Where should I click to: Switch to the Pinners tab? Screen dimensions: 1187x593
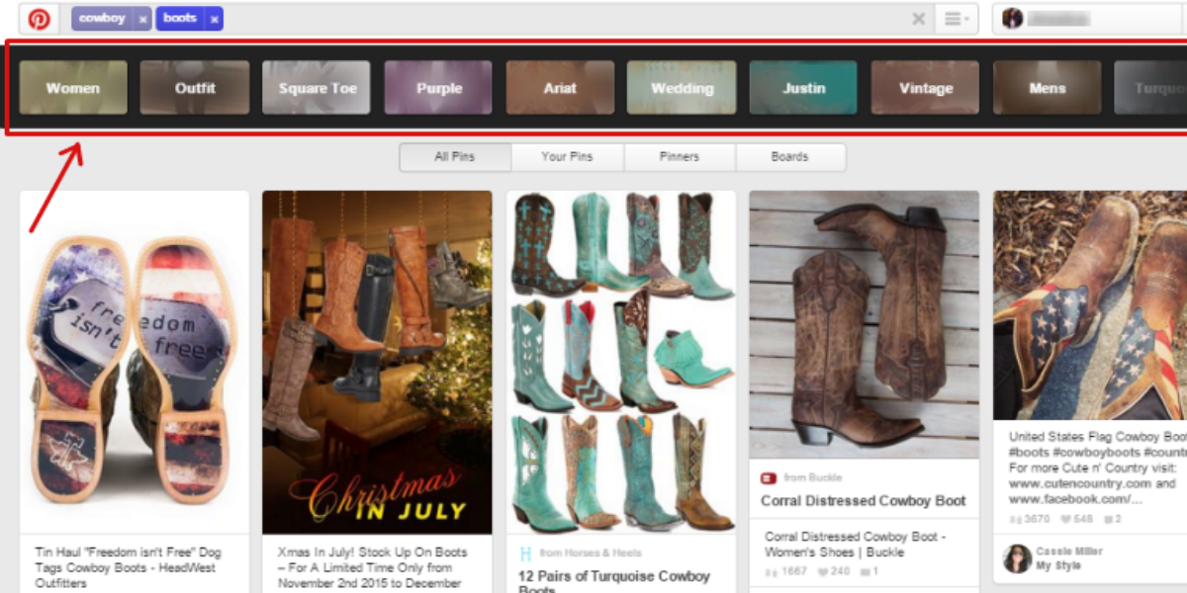(679, 157)
